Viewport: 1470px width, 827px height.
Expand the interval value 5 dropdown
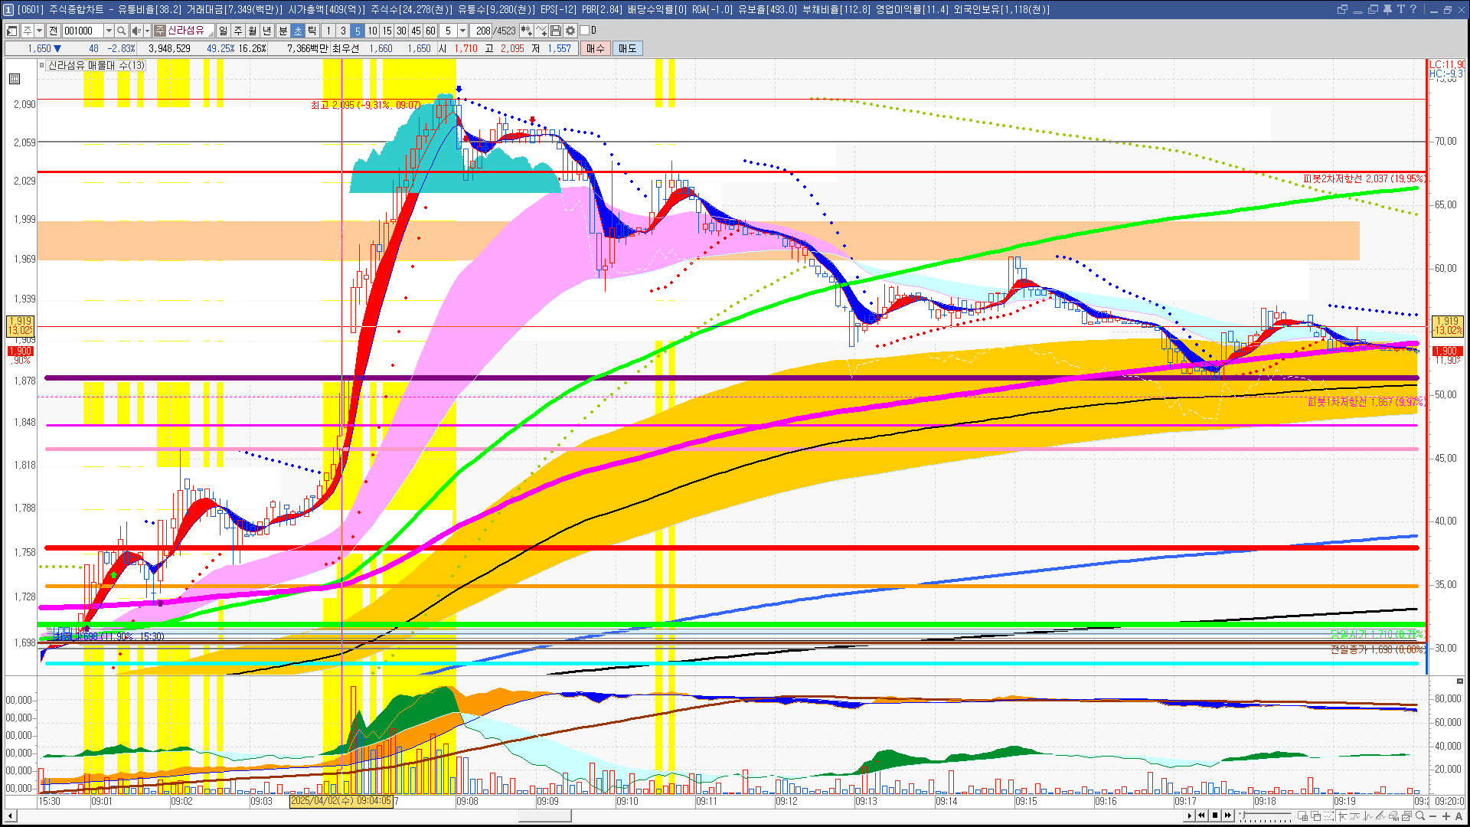tap(462, 31)
